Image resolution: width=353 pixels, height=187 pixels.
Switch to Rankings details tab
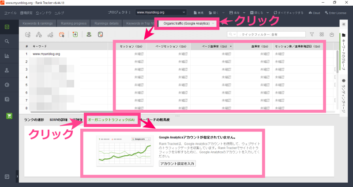[106, 23]
